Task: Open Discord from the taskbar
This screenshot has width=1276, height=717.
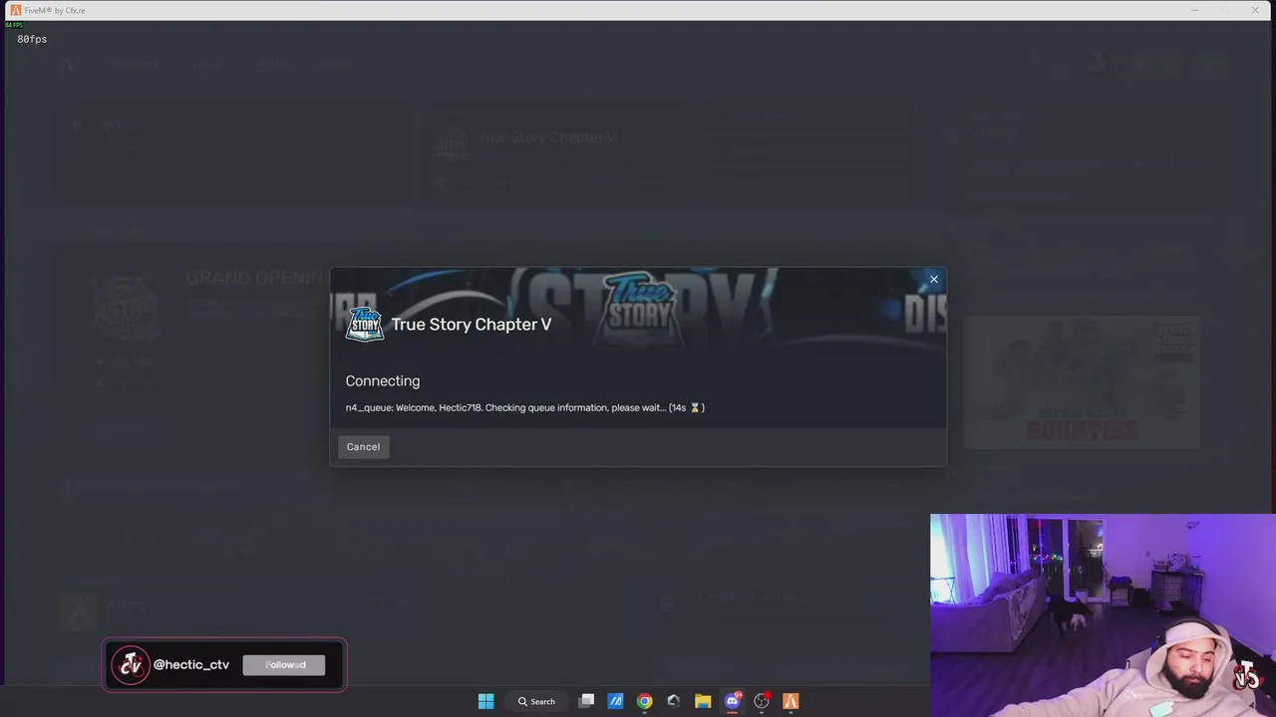Action: point(733,701)
